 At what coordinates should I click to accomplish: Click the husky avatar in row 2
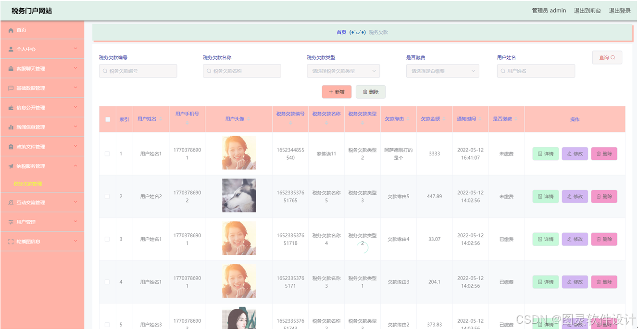coord(239,196)
